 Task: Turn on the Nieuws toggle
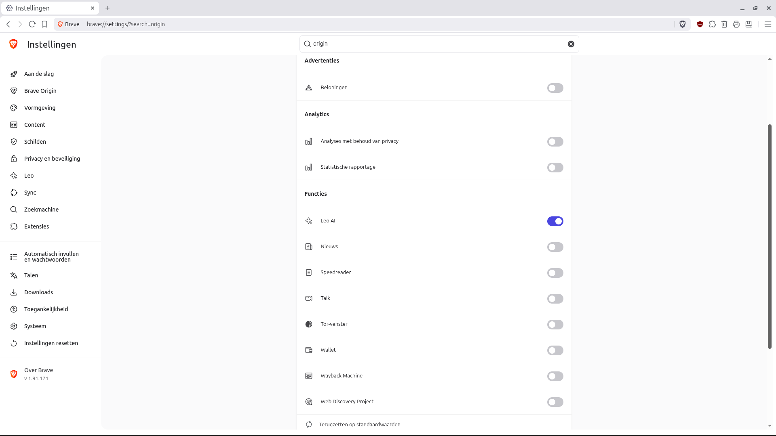[555, 247]
